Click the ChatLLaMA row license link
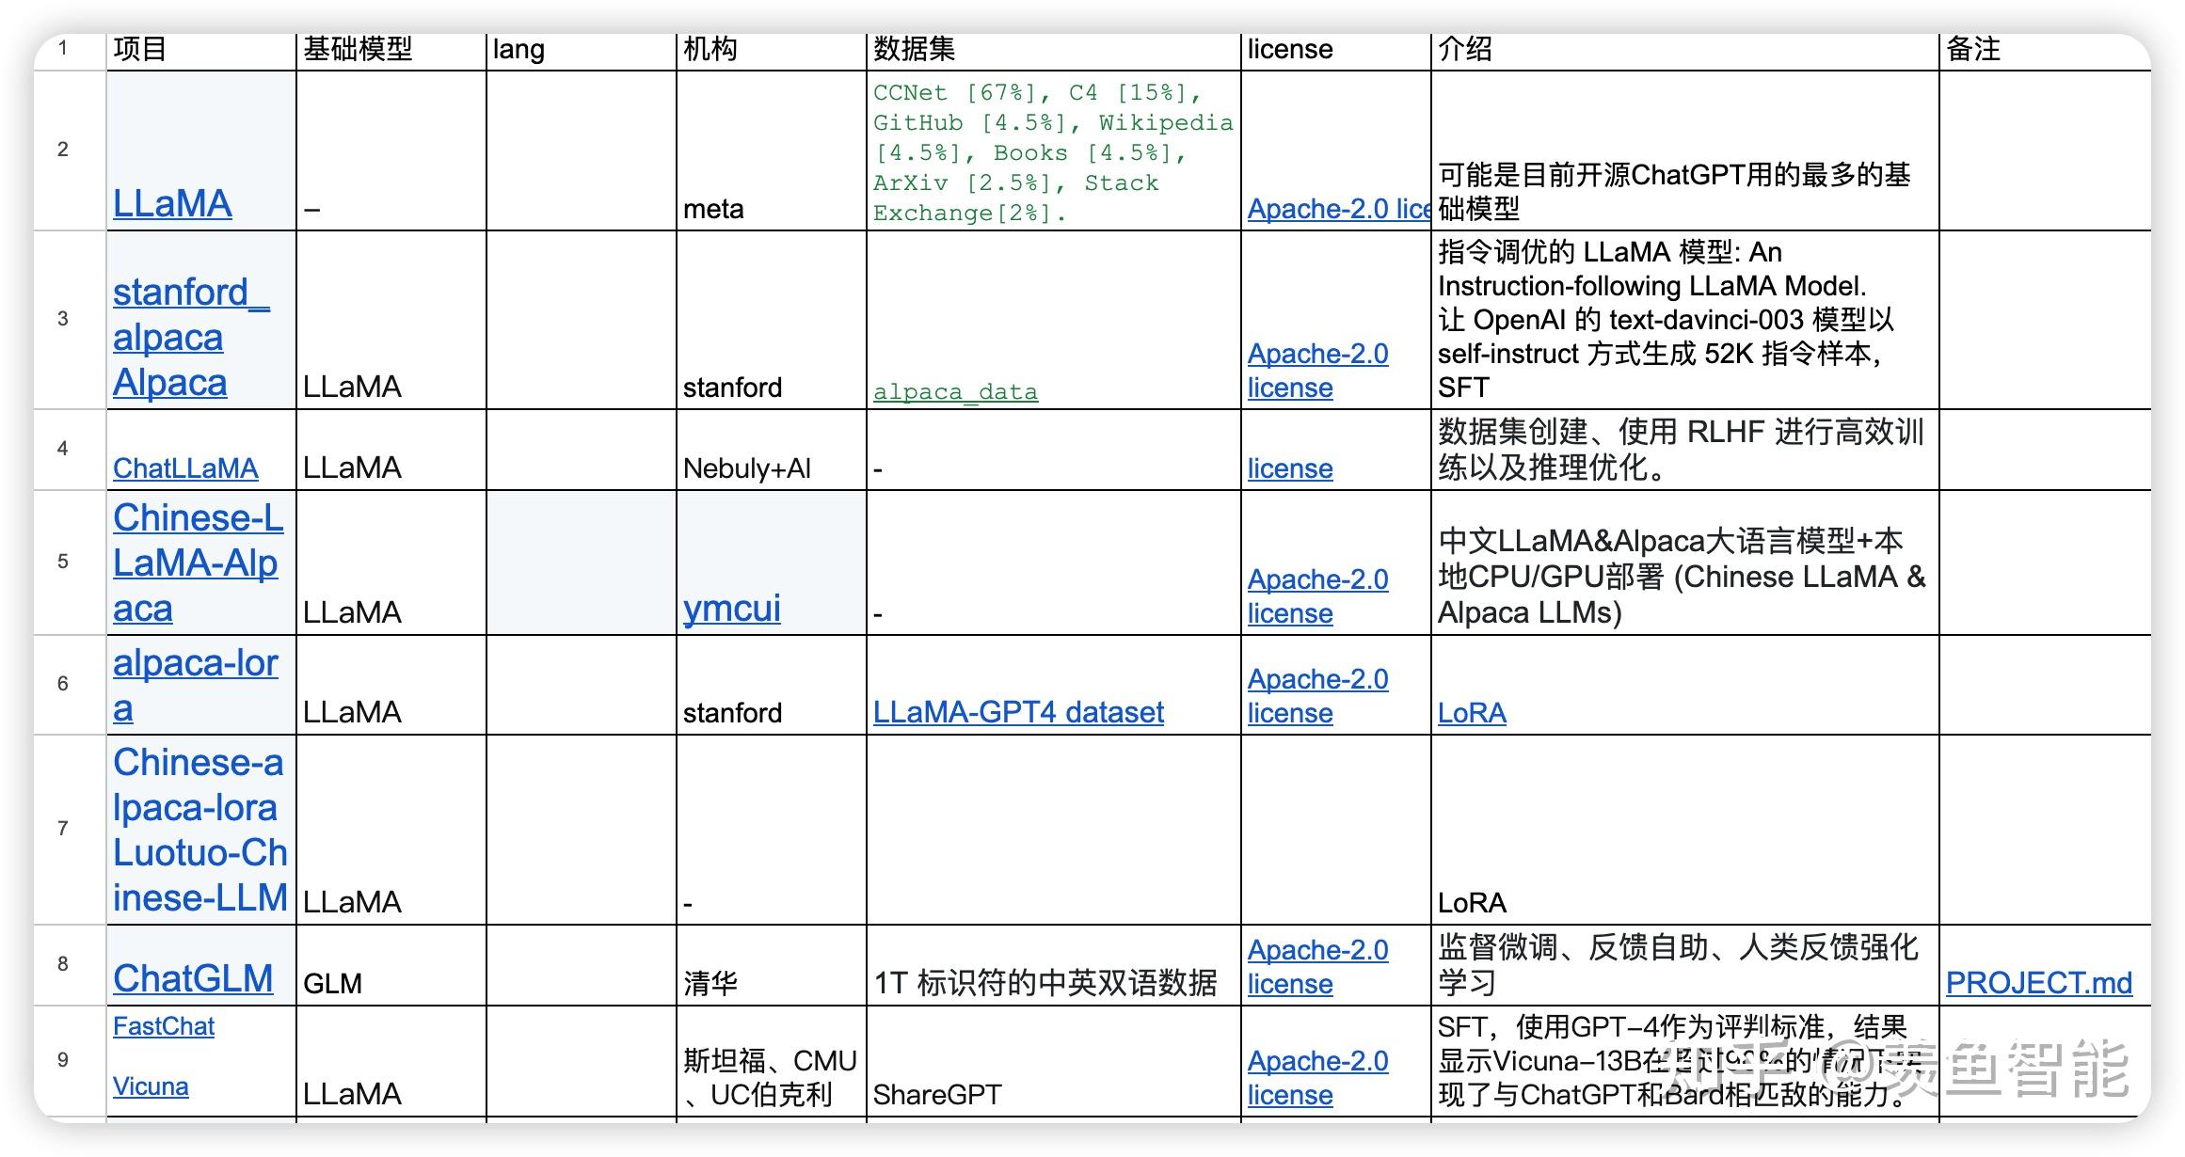Screen dimensions: 2185x1157 point(1290,468)
